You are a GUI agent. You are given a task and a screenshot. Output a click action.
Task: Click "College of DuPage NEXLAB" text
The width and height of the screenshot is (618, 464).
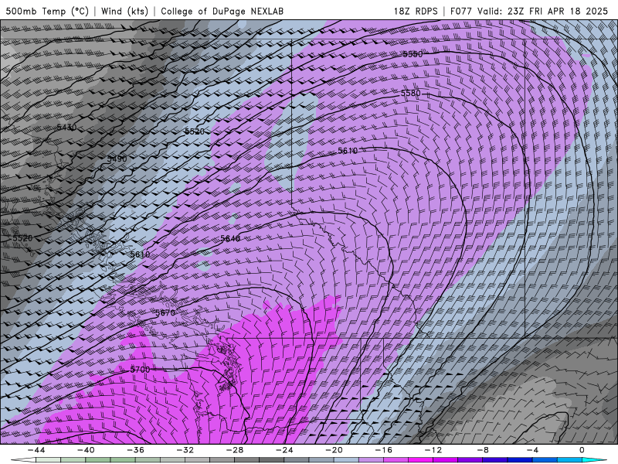click(222, 11)
